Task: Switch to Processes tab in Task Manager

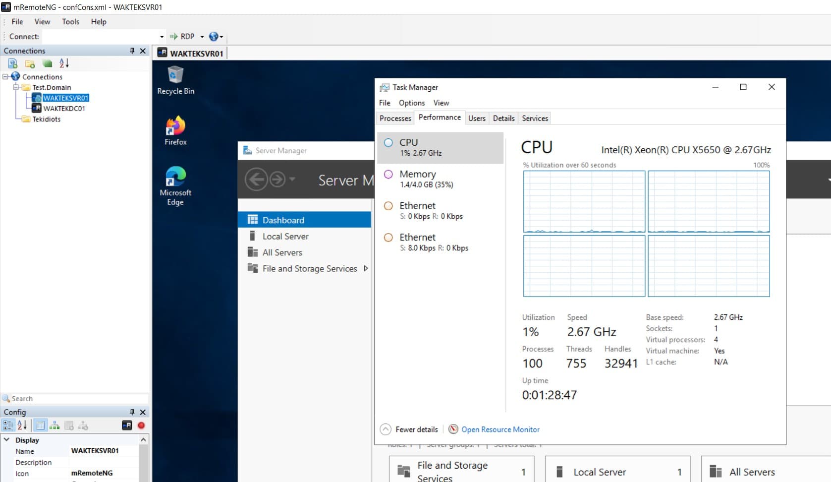Action: pos(395,118)
